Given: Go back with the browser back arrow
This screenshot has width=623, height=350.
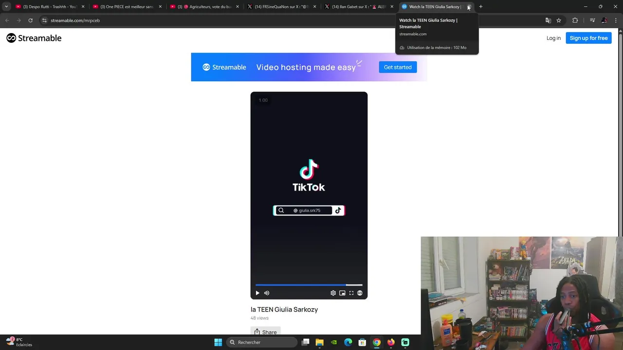Looking at the screenshot, I should tap(7, 20).
